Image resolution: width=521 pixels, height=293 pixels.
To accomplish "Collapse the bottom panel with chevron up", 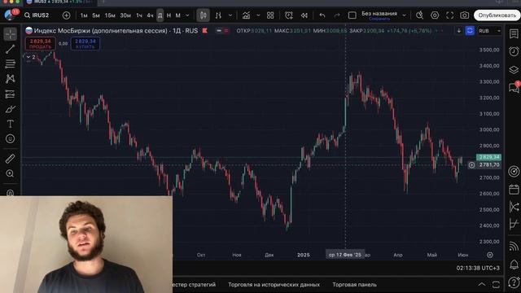I will (x=481, y=284).
